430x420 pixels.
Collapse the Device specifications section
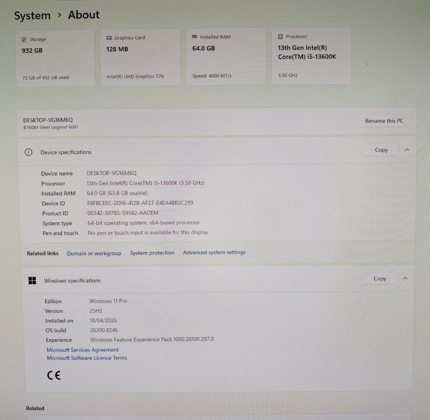pyautogui.click(x=407, y=150)
